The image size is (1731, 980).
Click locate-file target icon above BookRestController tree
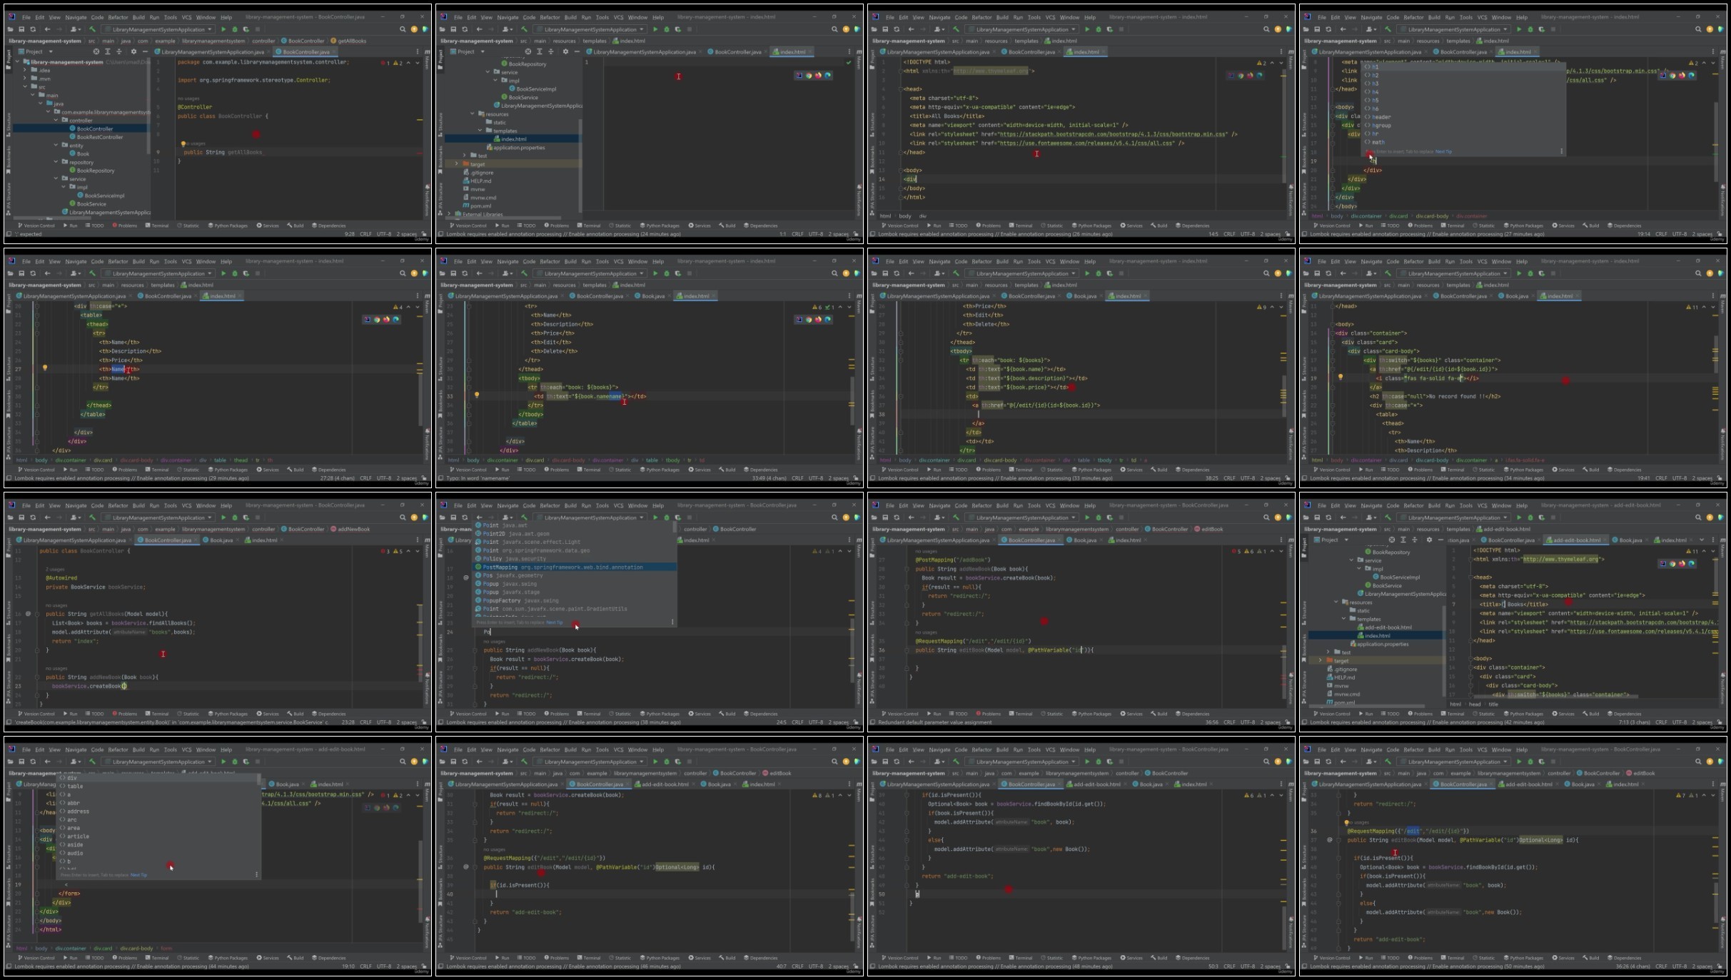96,51
